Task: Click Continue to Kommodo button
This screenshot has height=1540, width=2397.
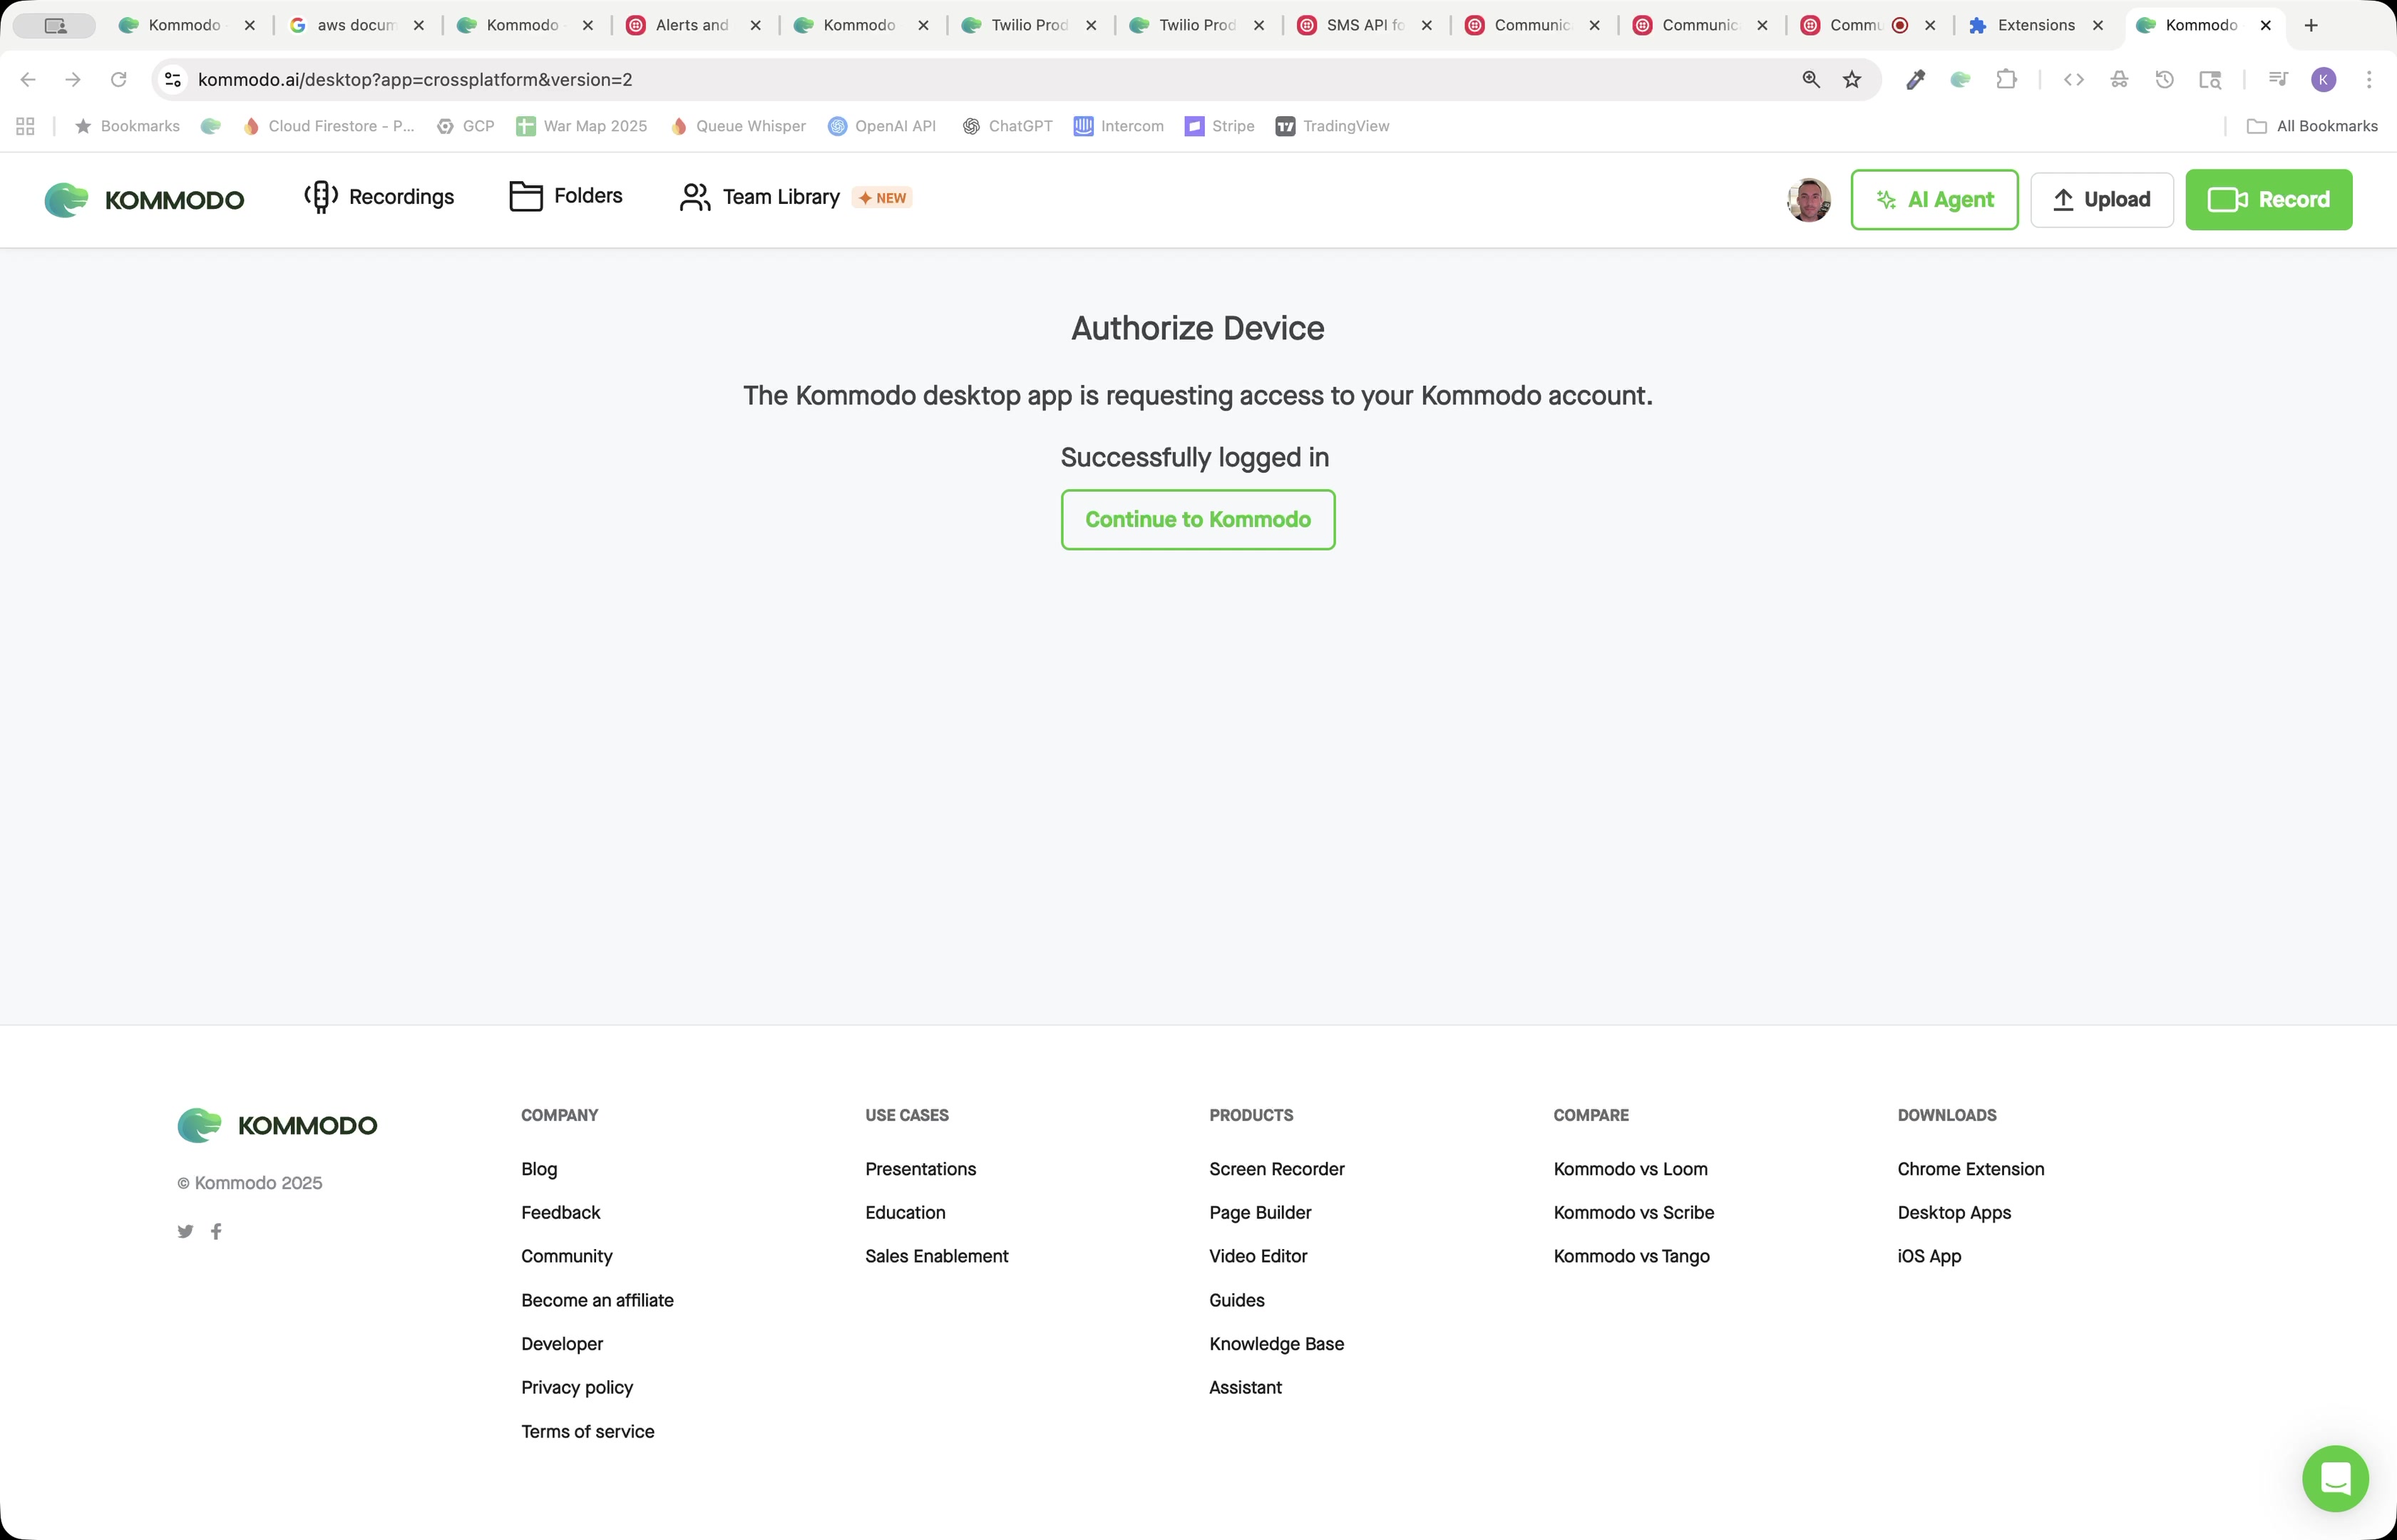Action: tap(1198, 519)
